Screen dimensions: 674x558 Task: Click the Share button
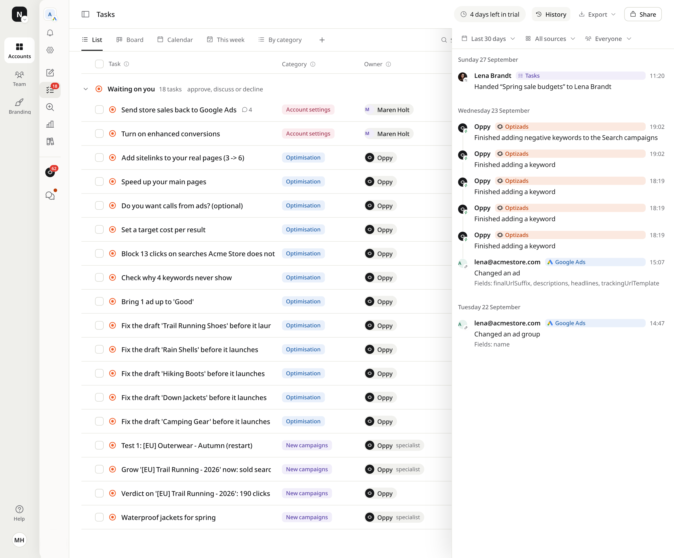[x=643, y=14]
